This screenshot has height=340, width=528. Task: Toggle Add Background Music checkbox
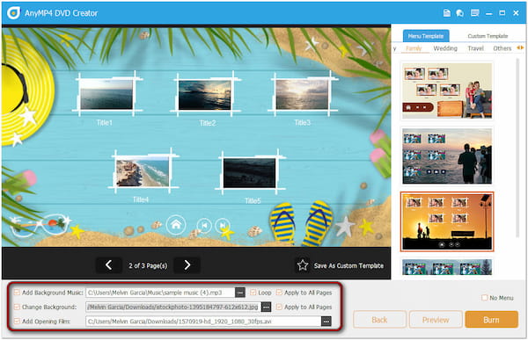(x=17, y=293)
